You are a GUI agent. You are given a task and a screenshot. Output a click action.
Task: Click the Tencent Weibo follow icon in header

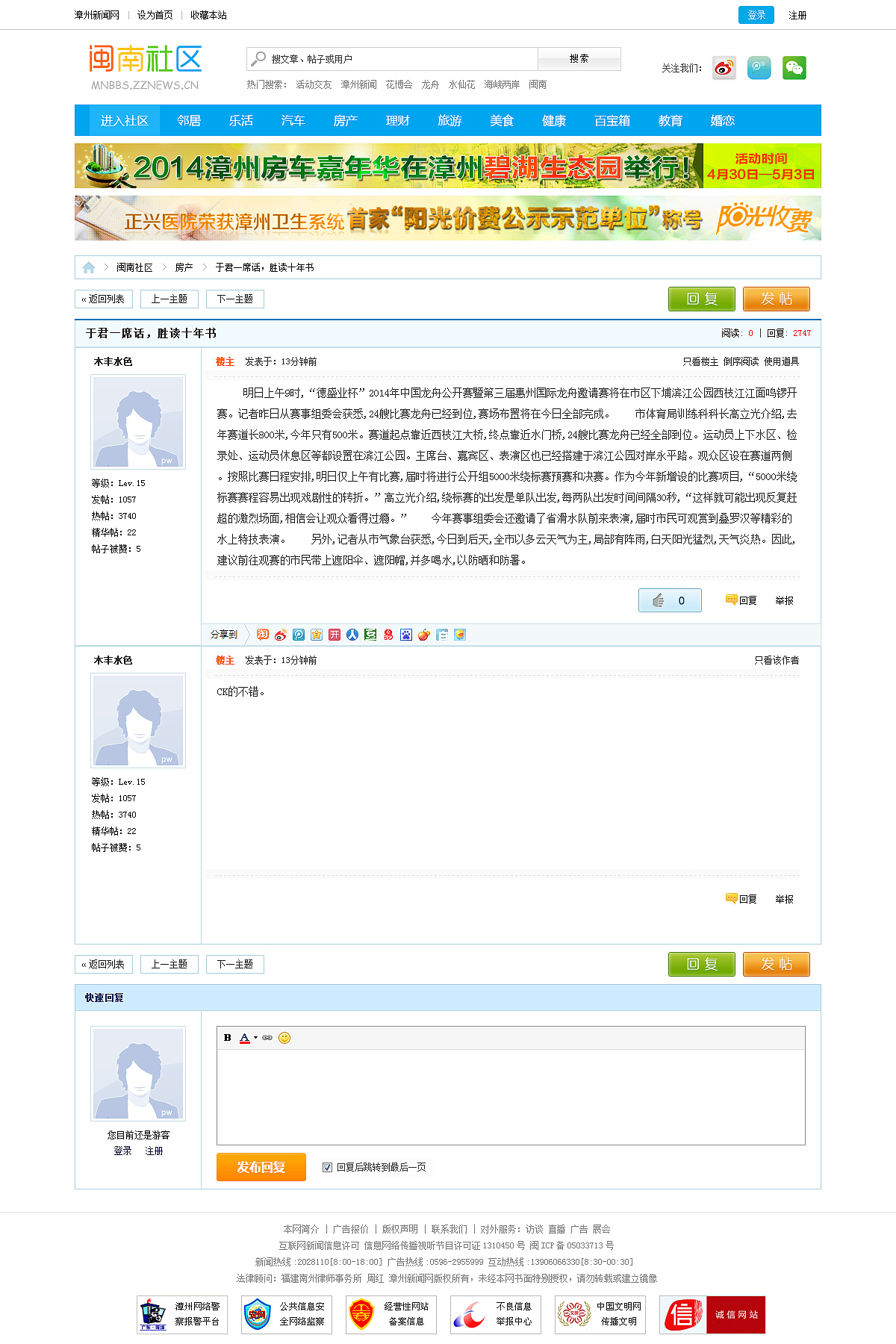(759, 68)
